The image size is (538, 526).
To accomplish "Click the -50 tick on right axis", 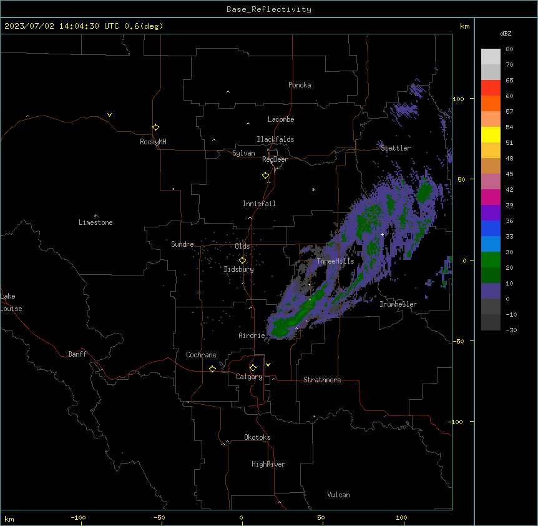I will (x=458, y=341).
